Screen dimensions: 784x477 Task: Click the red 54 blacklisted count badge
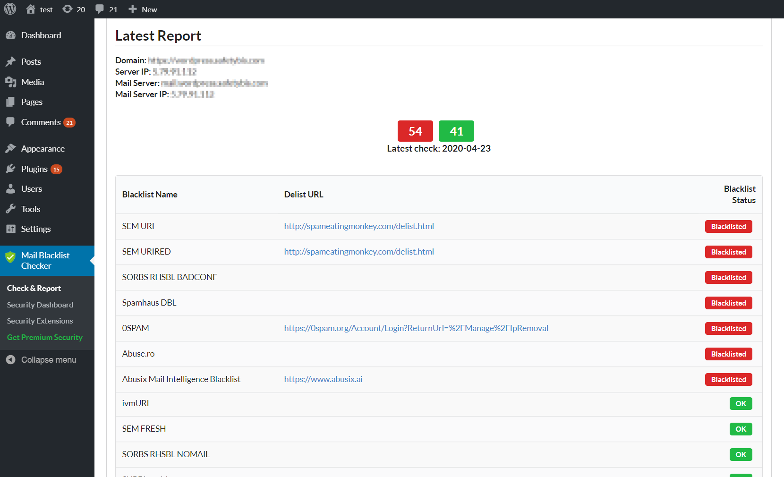coord(415,131)
